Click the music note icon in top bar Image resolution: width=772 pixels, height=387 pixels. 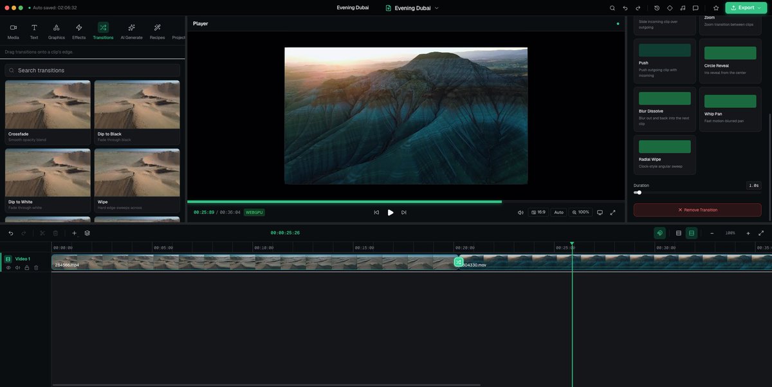[x=683, y=8]
